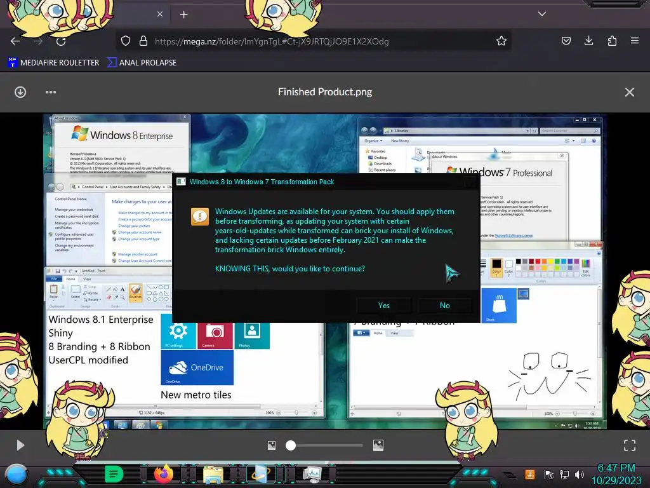Open the clock showing 6:47 PM

616,474
